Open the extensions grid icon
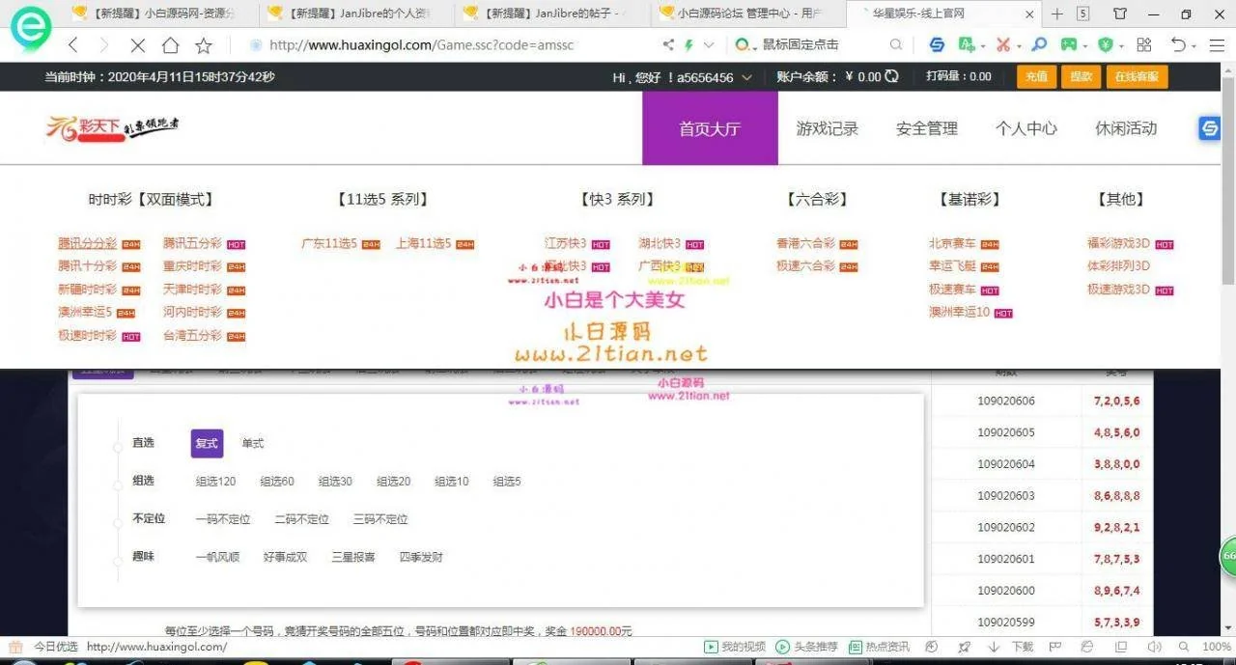Screen dimensions: 1236x665 [x=1144, y=45]
